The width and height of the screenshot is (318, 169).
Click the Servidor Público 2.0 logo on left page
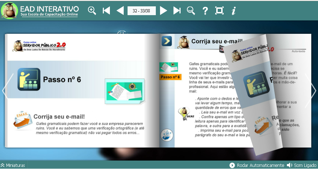click(x=39, y=46)
